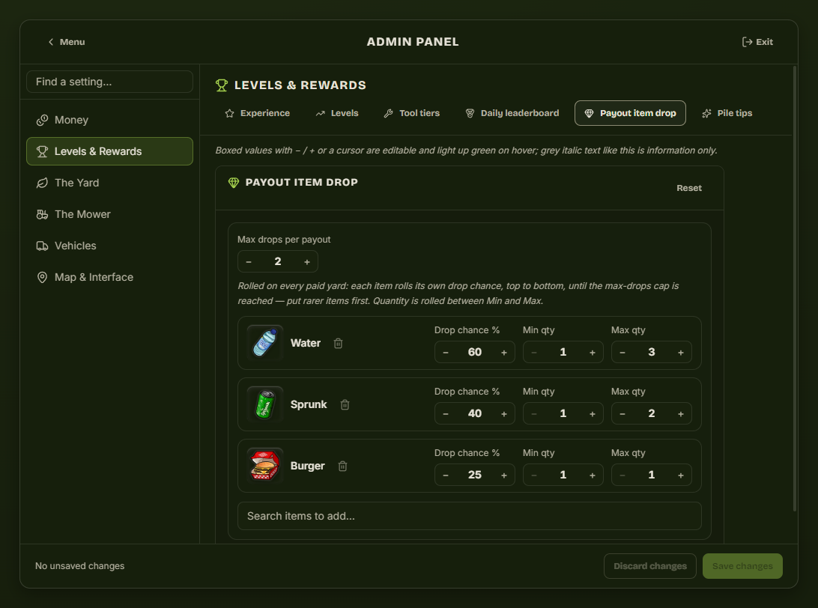Decrease Max drops per payout
This screenshot has height=608, width=818.
[x=249, y=262]
